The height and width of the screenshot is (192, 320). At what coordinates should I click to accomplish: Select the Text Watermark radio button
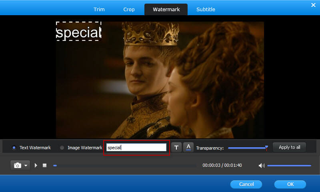[x=14, y=148]
